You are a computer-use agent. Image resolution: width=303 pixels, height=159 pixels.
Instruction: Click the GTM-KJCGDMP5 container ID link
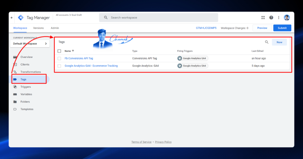click(206, 28)
